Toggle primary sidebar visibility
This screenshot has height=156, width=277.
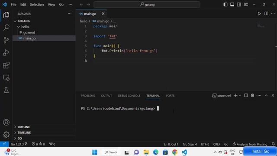[x=225, y=4]
